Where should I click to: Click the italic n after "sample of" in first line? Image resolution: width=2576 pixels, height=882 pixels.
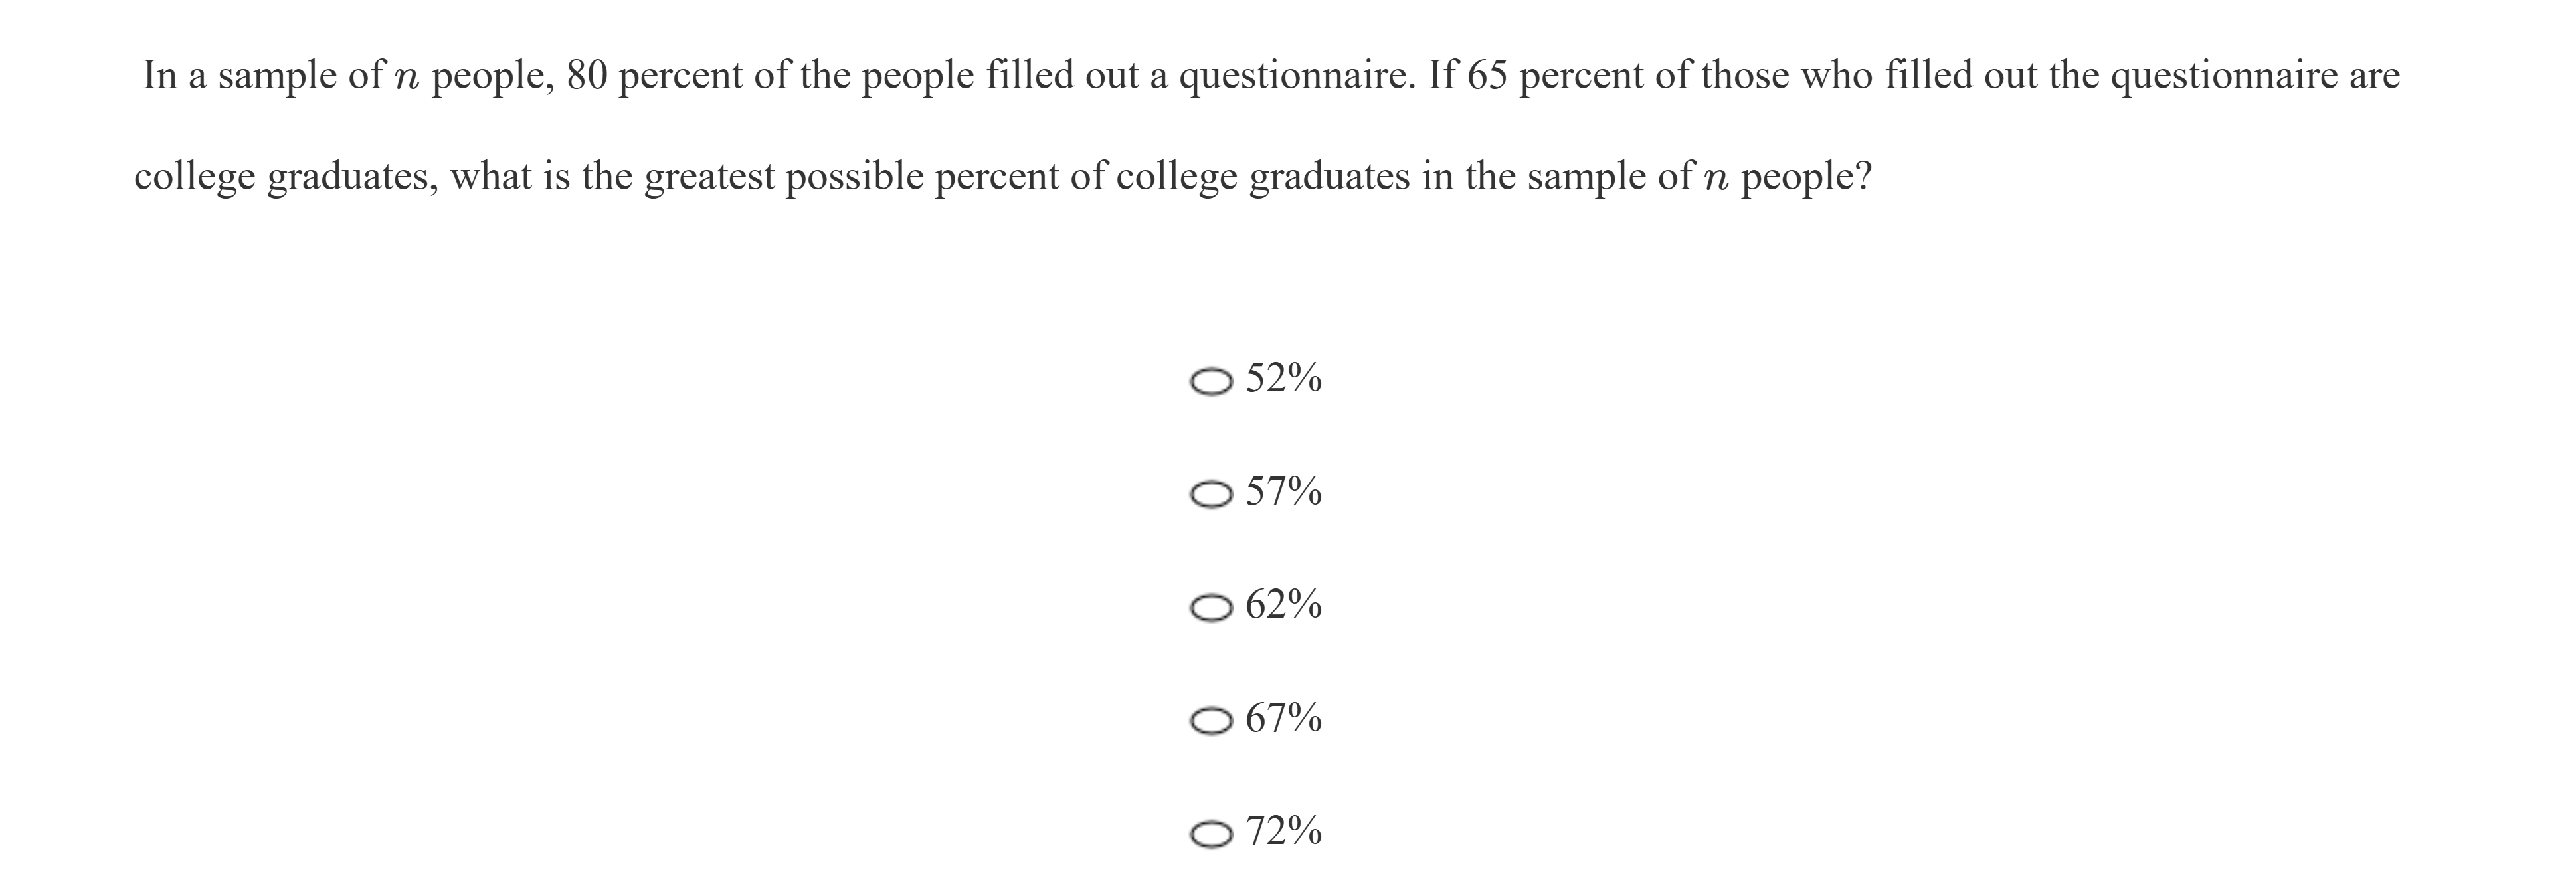(x=407, y=78)
